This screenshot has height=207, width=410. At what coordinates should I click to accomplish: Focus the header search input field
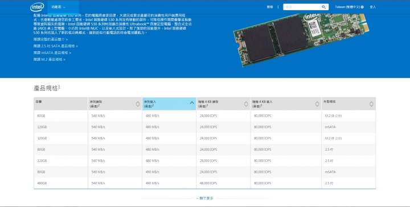302,7
